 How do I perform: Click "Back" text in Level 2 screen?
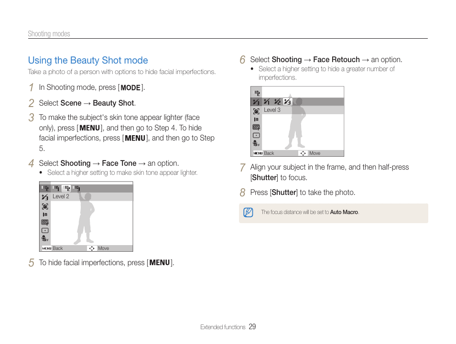(x=57, y=248)
